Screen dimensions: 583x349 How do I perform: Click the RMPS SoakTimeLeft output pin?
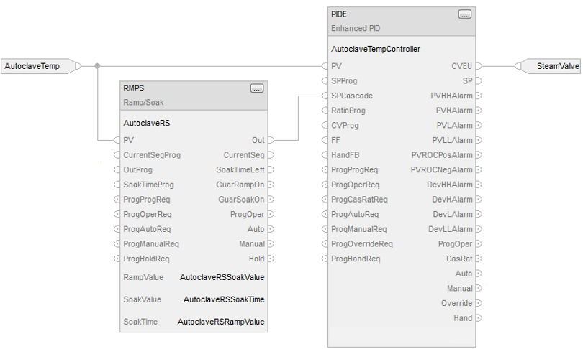[x=271, y=170]
